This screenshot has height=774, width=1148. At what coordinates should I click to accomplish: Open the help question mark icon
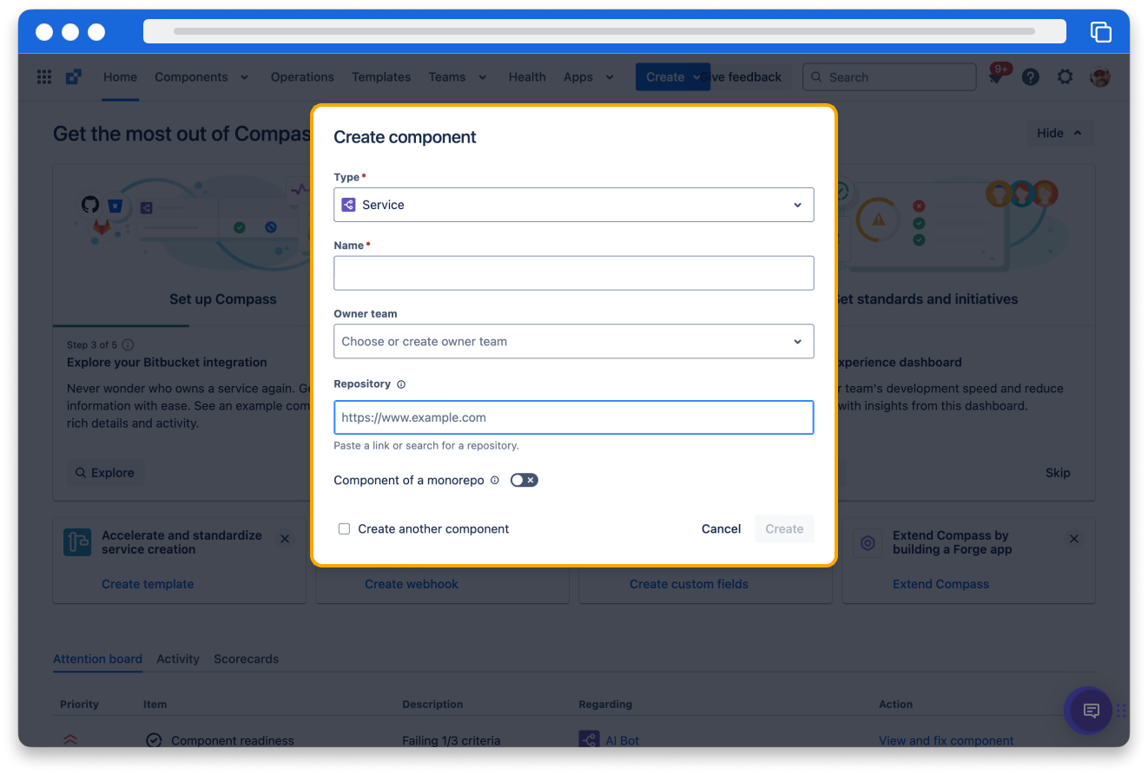[1031, 77]
